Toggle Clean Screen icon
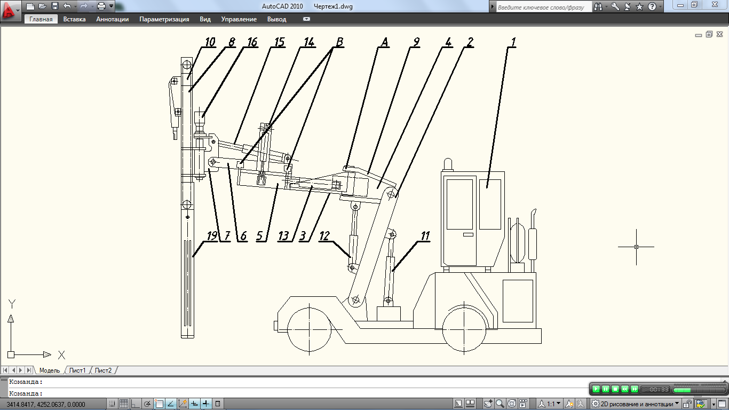Screen dimensions: 729x410 (x=723, y=404)
